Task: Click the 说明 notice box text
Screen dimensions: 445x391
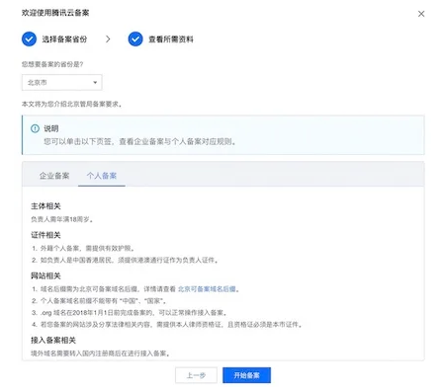Action: pos(139,142)
